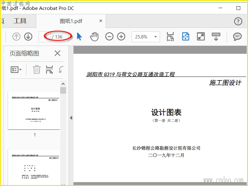Select the arrow selection tool
248x186 pixels.
[79, 37]
